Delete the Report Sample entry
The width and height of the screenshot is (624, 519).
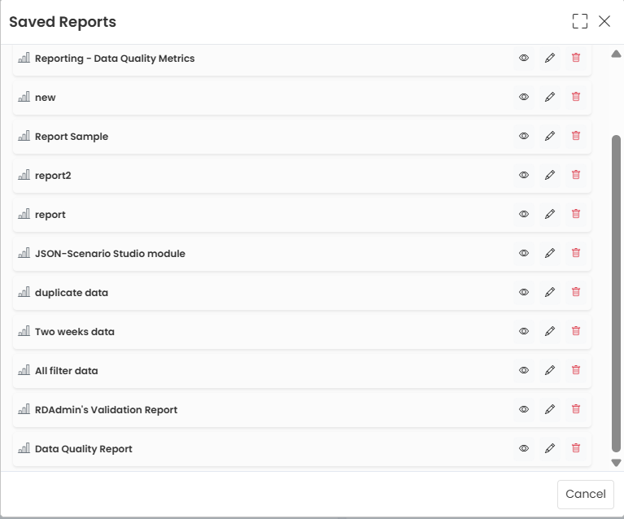[x=575, y=136]
